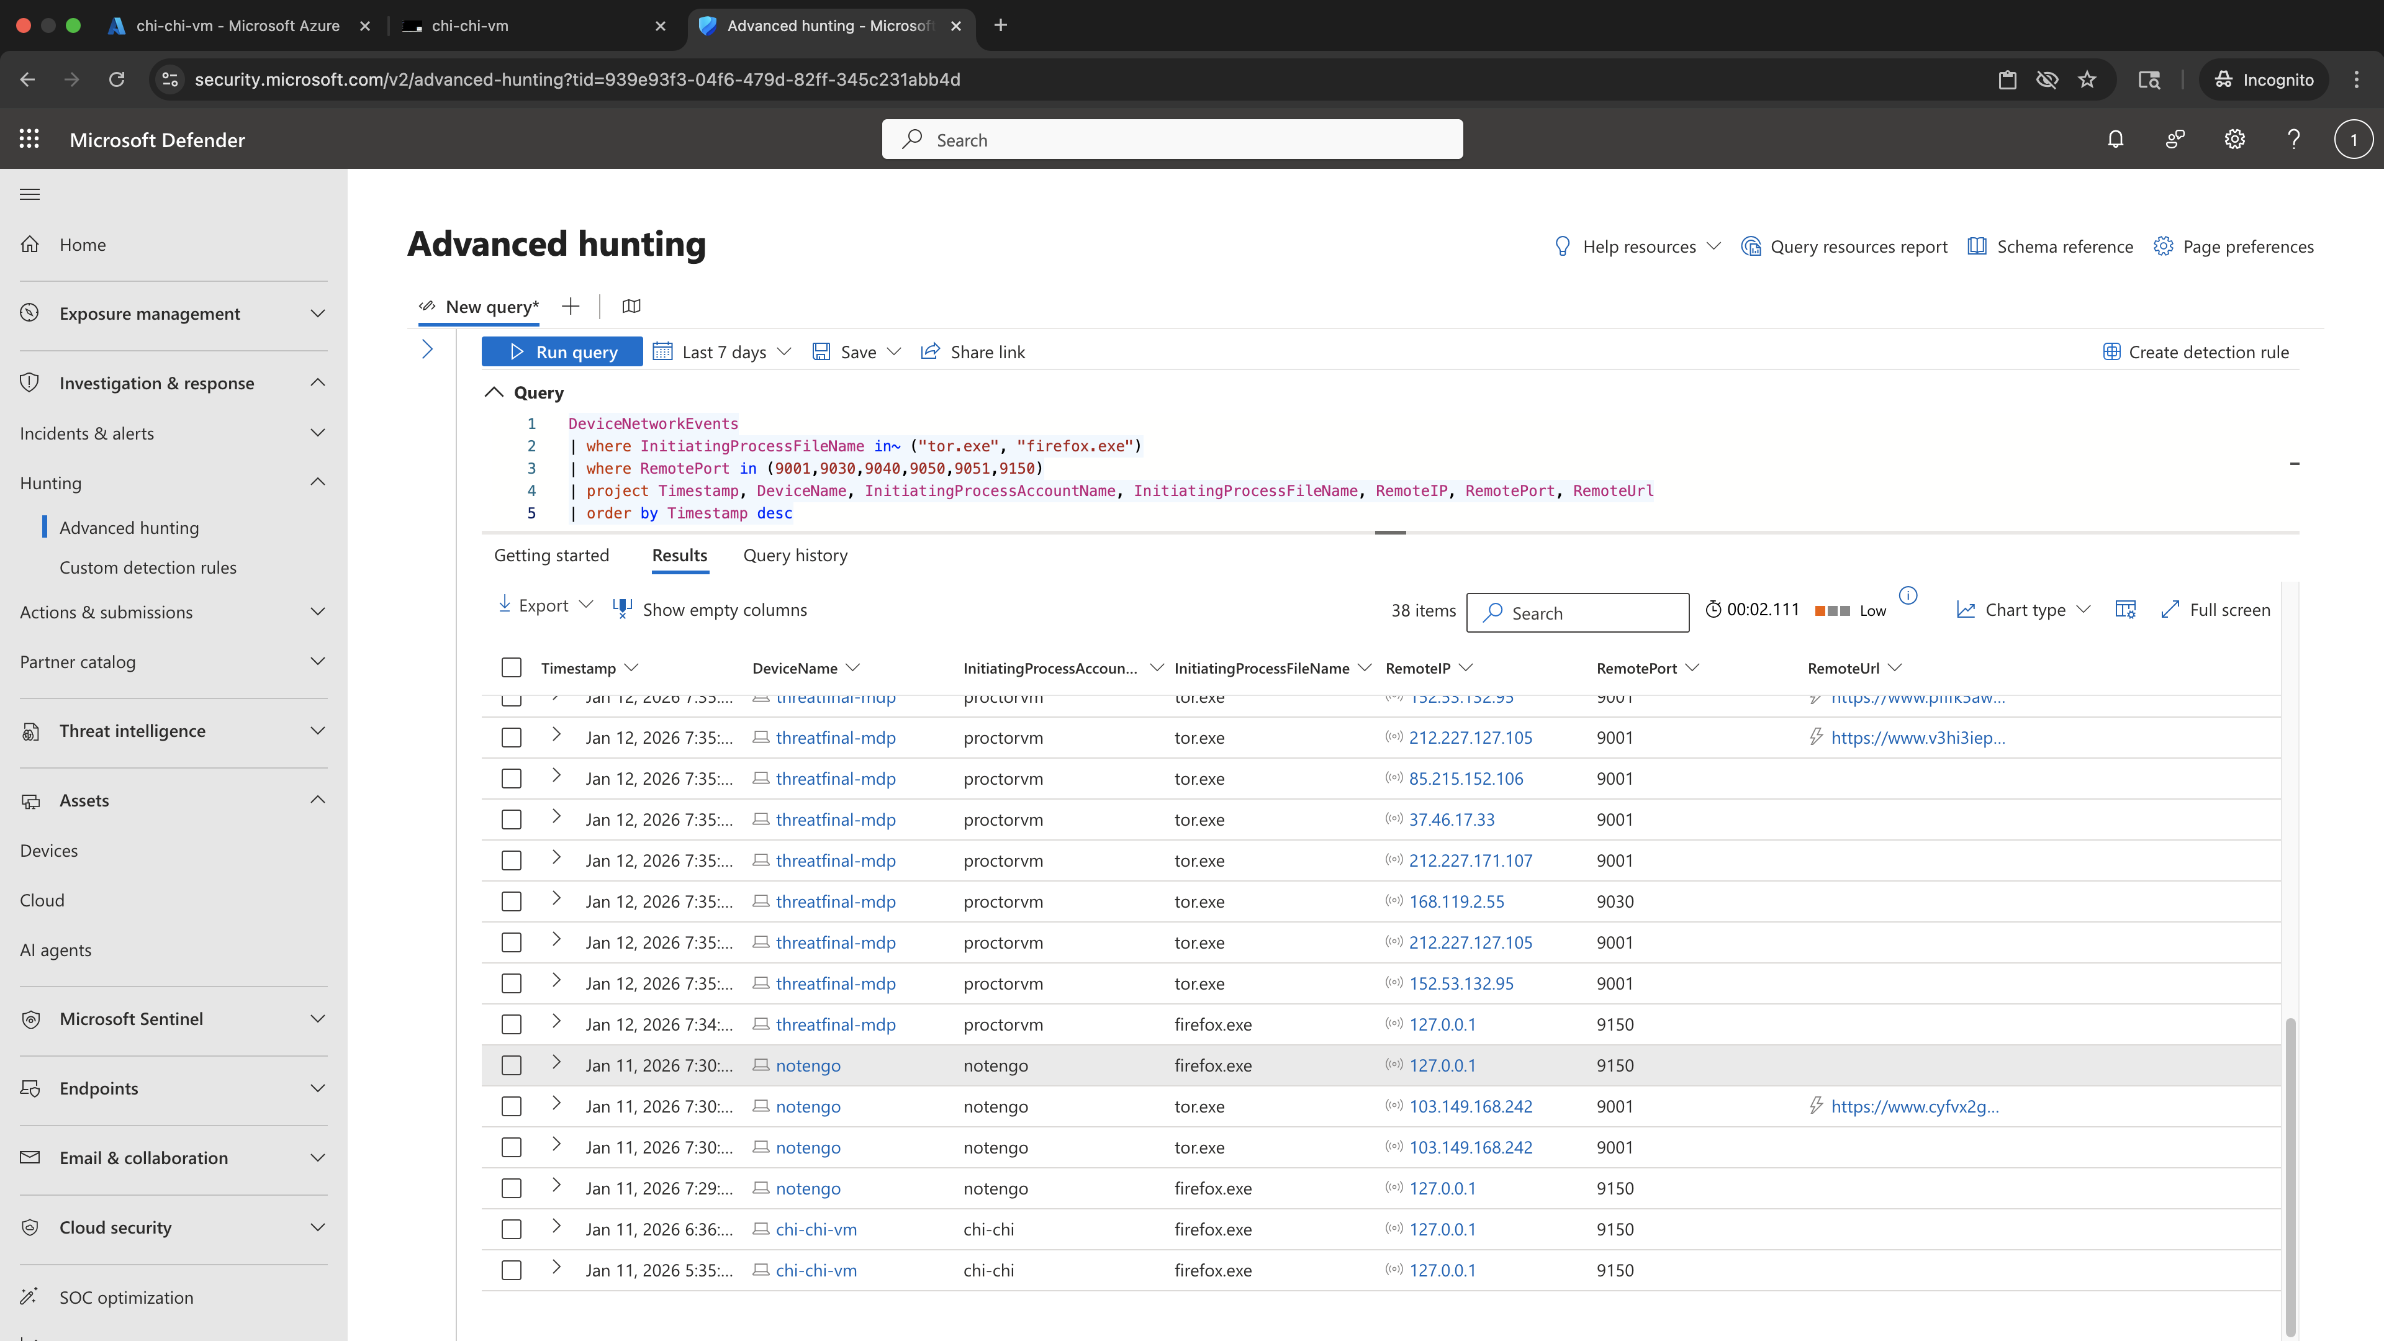This screenshot has height=1341, width=2384.
Task: Open the account avatar circle
Action: [x=2354, y=140]
